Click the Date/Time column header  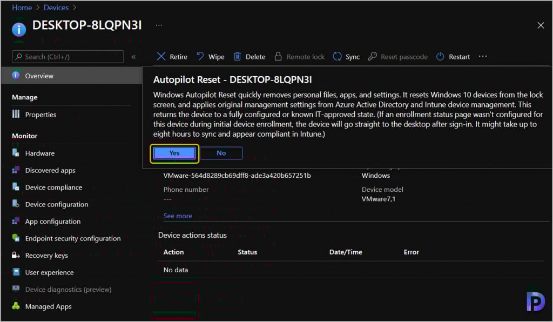tap(346, 252)
